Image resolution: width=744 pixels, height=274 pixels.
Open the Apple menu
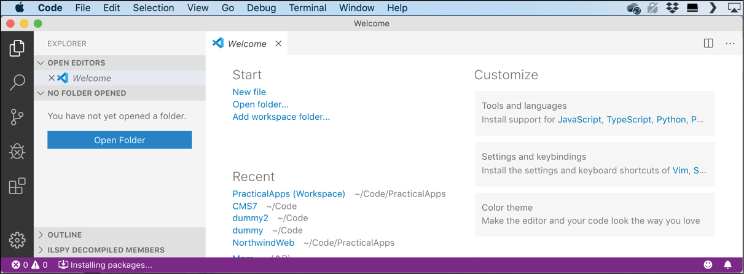(20, 8)
